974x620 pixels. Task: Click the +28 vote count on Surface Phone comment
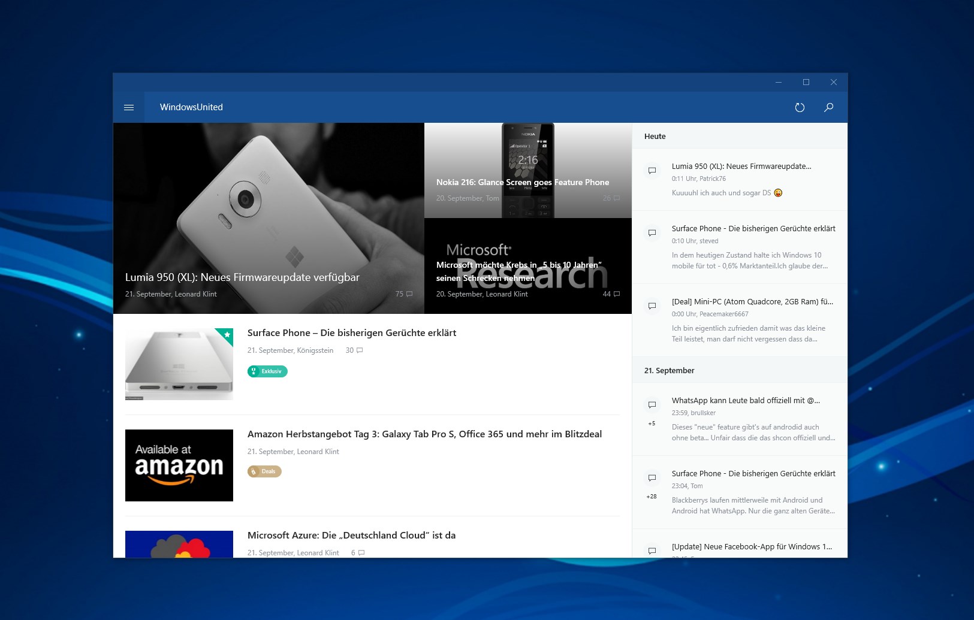coord(652,497)
